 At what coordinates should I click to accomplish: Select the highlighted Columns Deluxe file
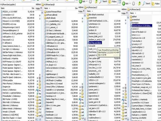pos(142,26)
